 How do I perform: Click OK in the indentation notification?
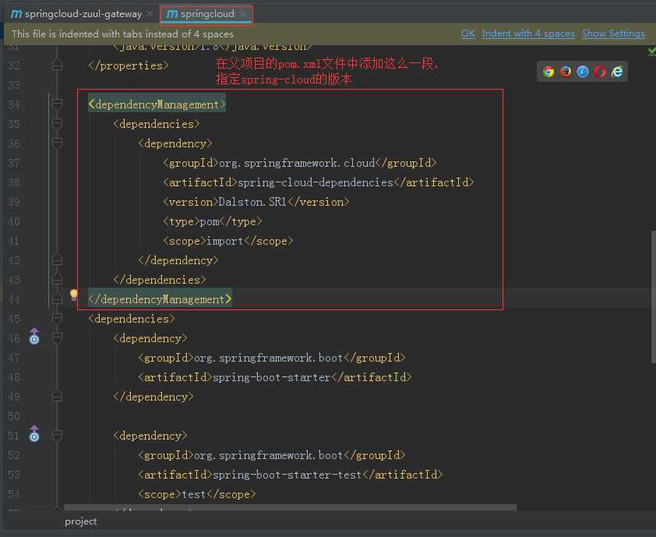pos(468,34)
